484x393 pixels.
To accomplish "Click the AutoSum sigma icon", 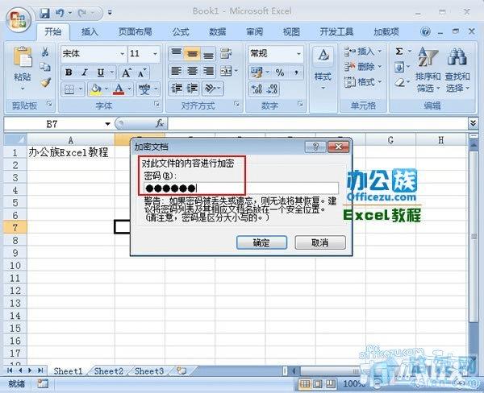I will 399,52.
